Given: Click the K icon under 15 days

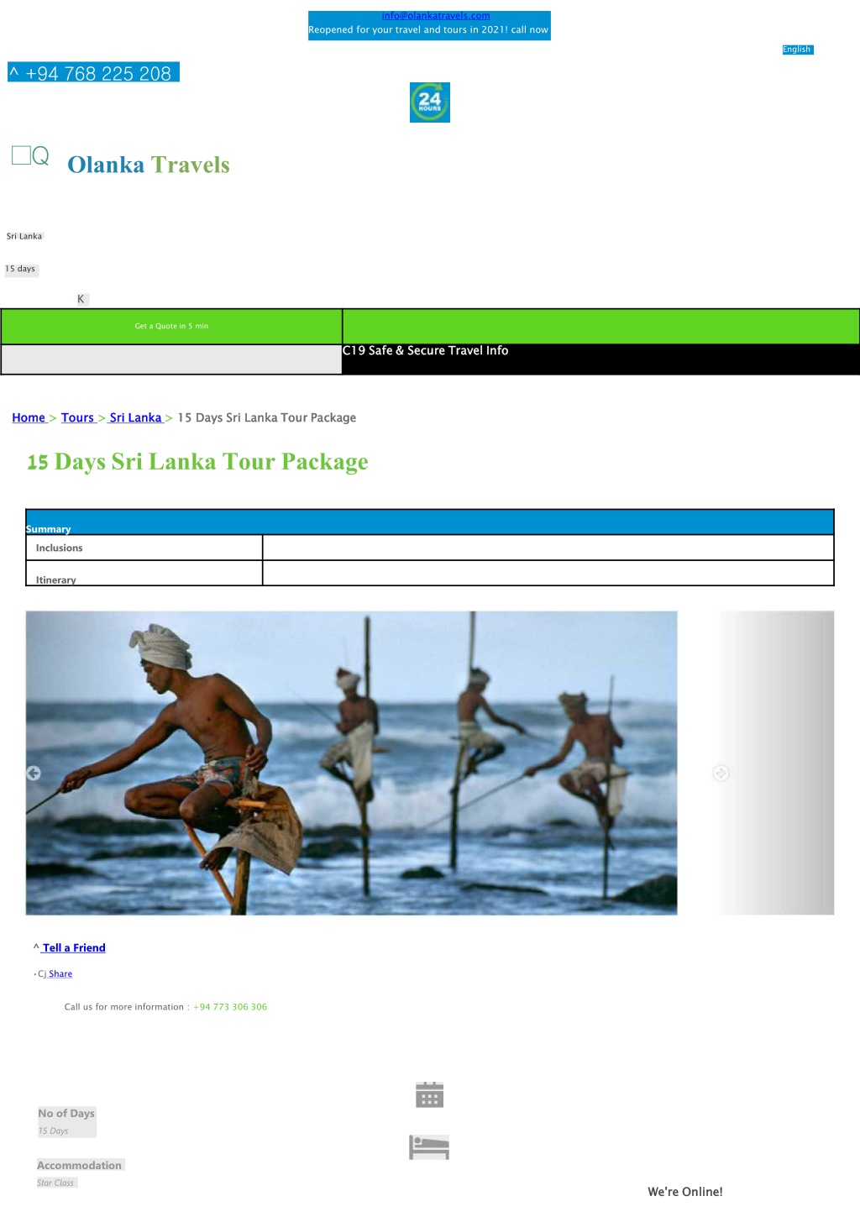Looking at the screenshot, I should (81, 299).
